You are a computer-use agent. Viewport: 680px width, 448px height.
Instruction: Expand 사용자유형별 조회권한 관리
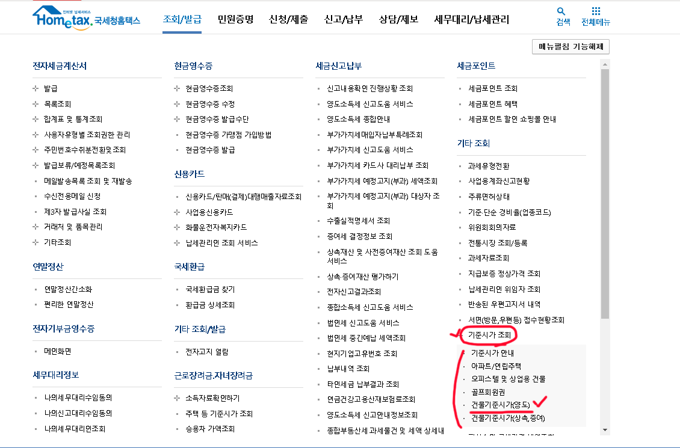36,135
